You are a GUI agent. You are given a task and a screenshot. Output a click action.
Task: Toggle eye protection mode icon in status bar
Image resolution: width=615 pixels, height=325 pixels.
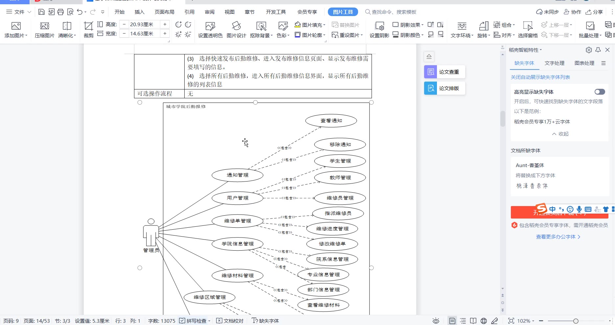pyautogui.click(x=436, y=321)
